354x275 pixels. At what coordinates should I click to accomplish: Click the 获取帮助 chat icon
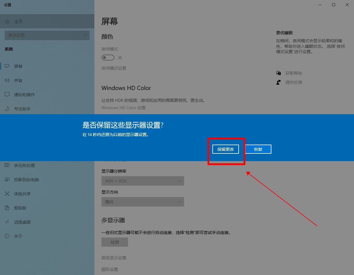(x=278, y=73)
